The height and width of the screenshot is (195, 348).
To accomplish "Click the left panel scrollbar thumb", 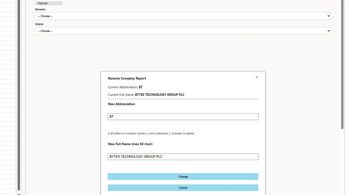I will [x=19, y=95].
